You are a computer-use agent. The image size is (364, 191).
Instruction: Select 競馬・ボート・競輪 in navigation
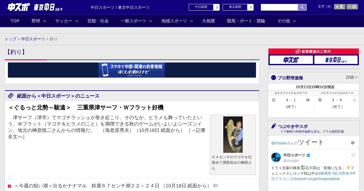pos(246,21)
